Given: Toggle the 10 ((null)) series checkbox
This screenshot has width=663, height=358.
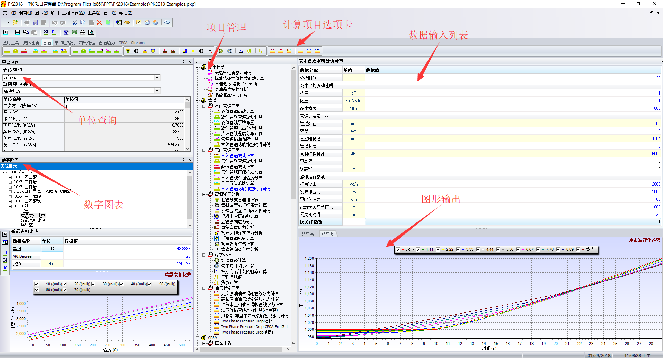Looking at the screenshot, I should pos(36,284).
